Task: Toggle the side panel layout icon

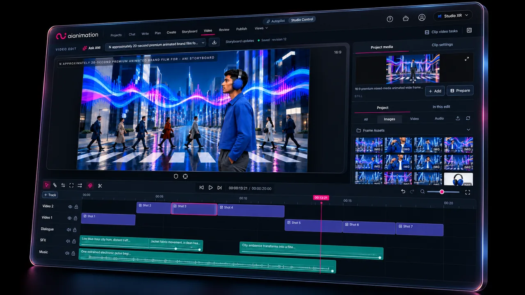Action: click(x=469, y=30)
